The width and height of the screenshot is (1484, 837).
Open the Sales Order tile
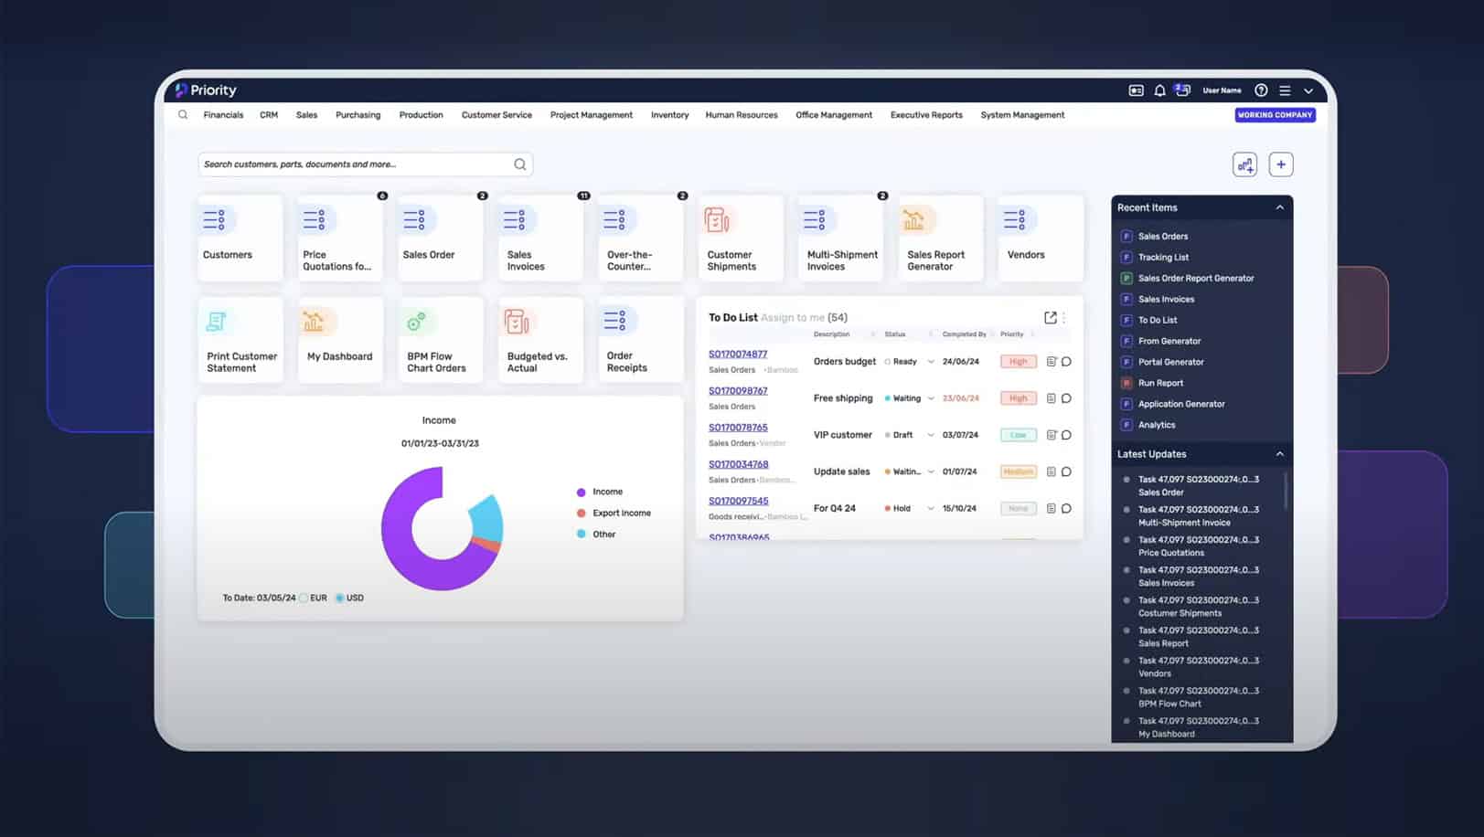click(440, 238)
